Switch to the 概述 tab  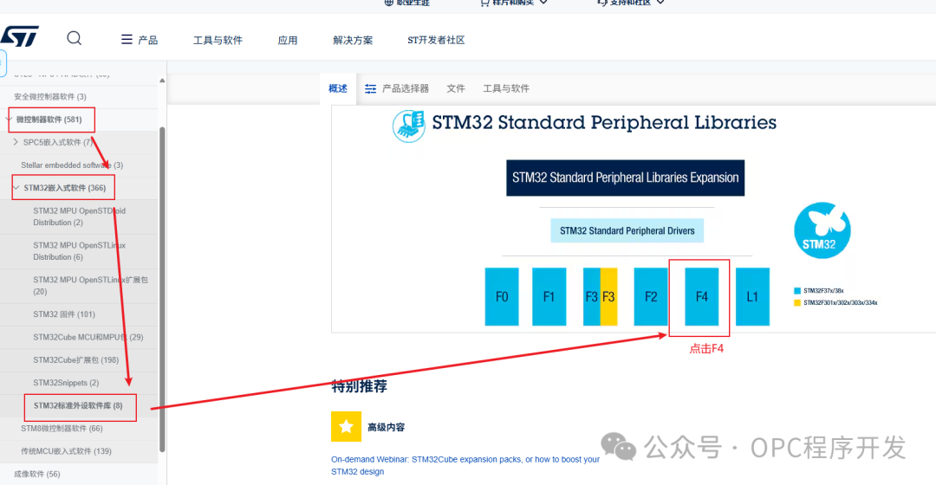(x=338, y=88)
